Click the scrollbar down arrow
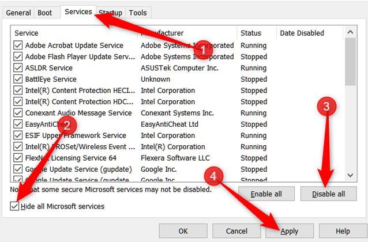368x242 pixels. point(350,175)
